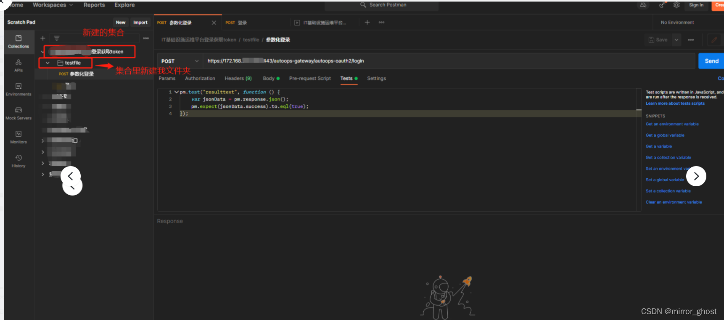This screenshot has width=724, height=320.
Task: Switch to the Pre-request Script tab
Action: pos(310,79)
